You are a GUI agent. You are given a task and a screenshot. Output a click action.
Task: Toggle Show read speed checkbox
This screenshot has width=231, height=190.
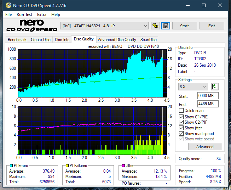181,133
